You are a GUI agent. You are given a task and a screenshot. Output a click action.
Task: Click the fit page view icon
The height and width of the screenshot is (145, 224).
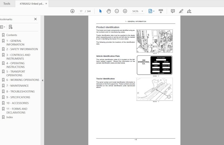[150, 11]
